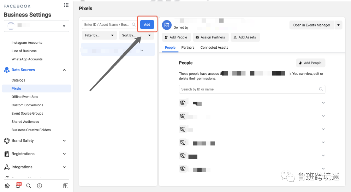Open arrow menu beside Open in Events Manager
Image resolution: width=351 pixels, height=192 pixels.
[x=338, y=25]
